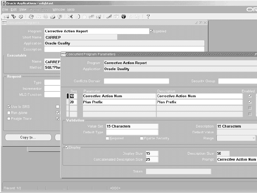This screenshot has width=257, height=193.
Task: Click the Paste toolbar icon
Action: coord(84,16)
